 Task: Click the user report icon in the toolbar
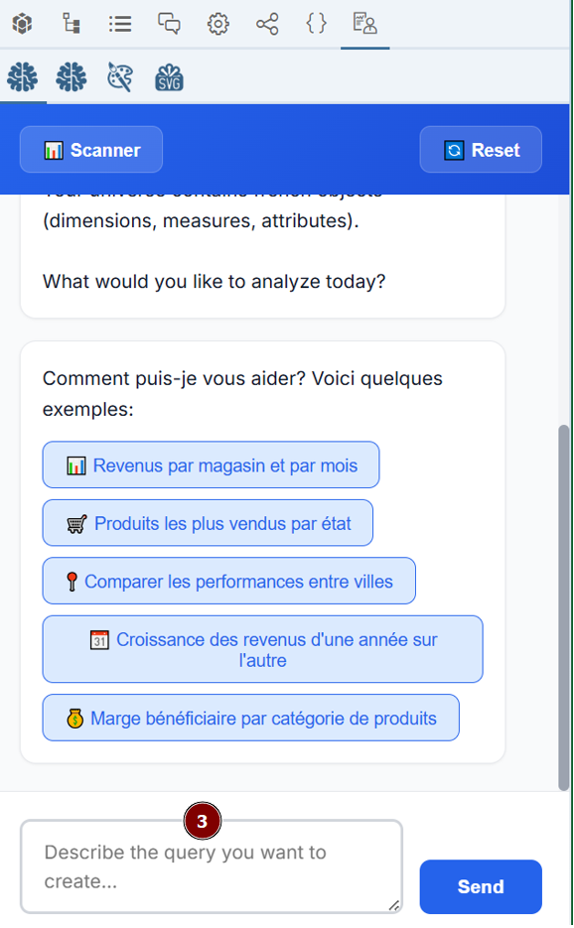[x=364, y=24]
